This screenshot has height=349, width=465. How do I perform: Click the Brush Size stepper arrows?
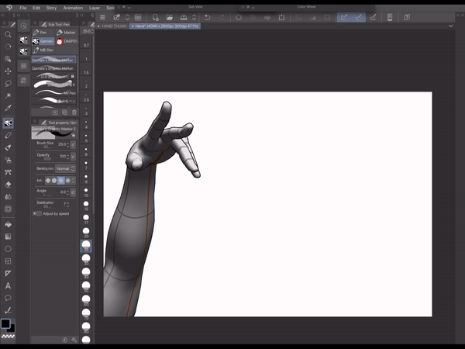(x=68, y=144)
